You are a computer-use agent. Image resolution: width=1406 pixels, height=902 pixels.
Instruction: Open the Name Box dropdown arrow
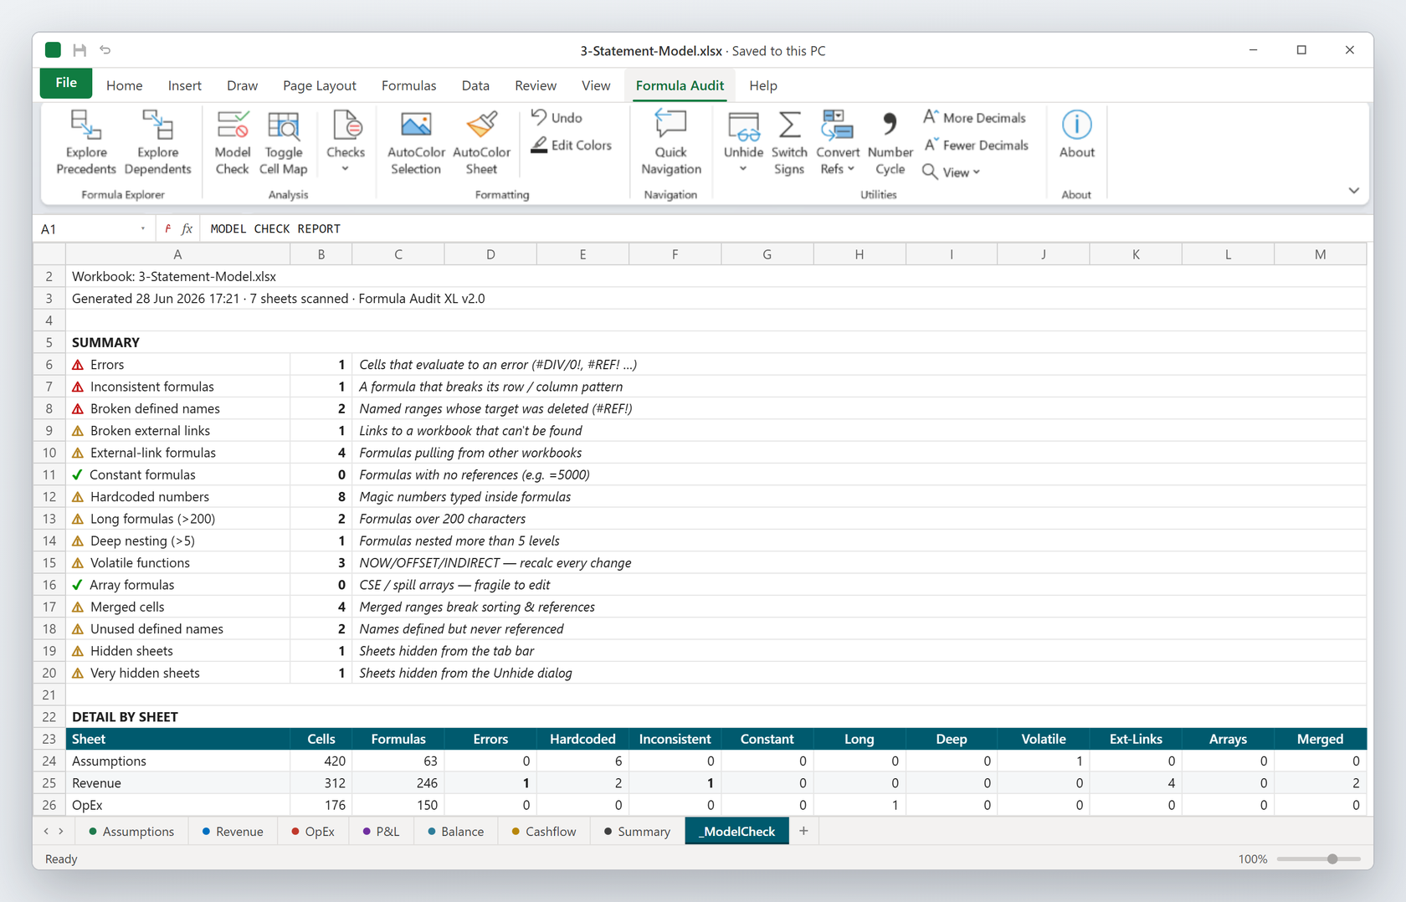pos(143,228)
